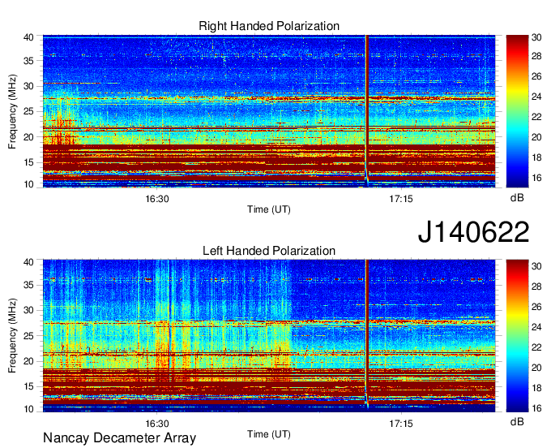Click the 16:30 tick label on bottom plot
The height and width of the screenshot is (448, 551).
click(157, 424)
